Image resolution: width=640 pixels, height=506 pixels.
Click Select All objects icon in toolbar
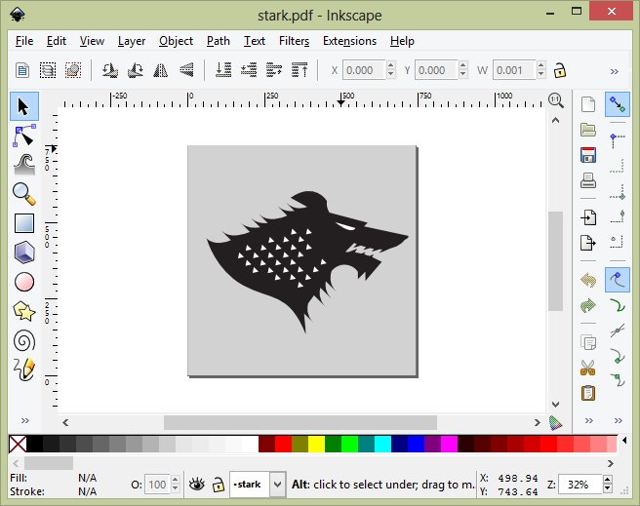tap(22, 70)
